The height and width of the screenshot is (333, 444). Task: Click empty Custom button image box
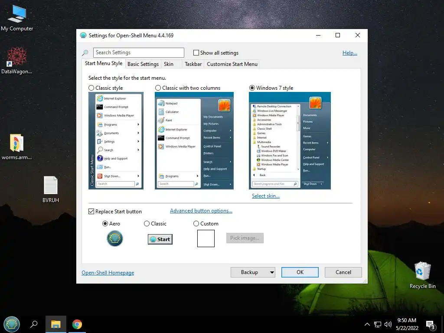206,238
